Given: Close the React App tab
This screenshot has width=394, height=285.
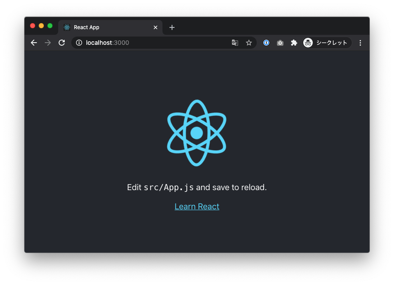Looking at the screenshot, I should 156,27.
